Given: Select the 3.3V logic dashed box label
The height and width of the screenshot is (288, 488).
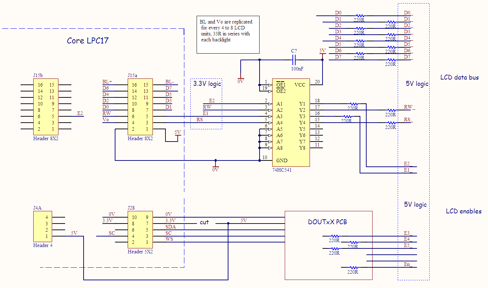Looking at the screenshot, I should tap(207, 84).
